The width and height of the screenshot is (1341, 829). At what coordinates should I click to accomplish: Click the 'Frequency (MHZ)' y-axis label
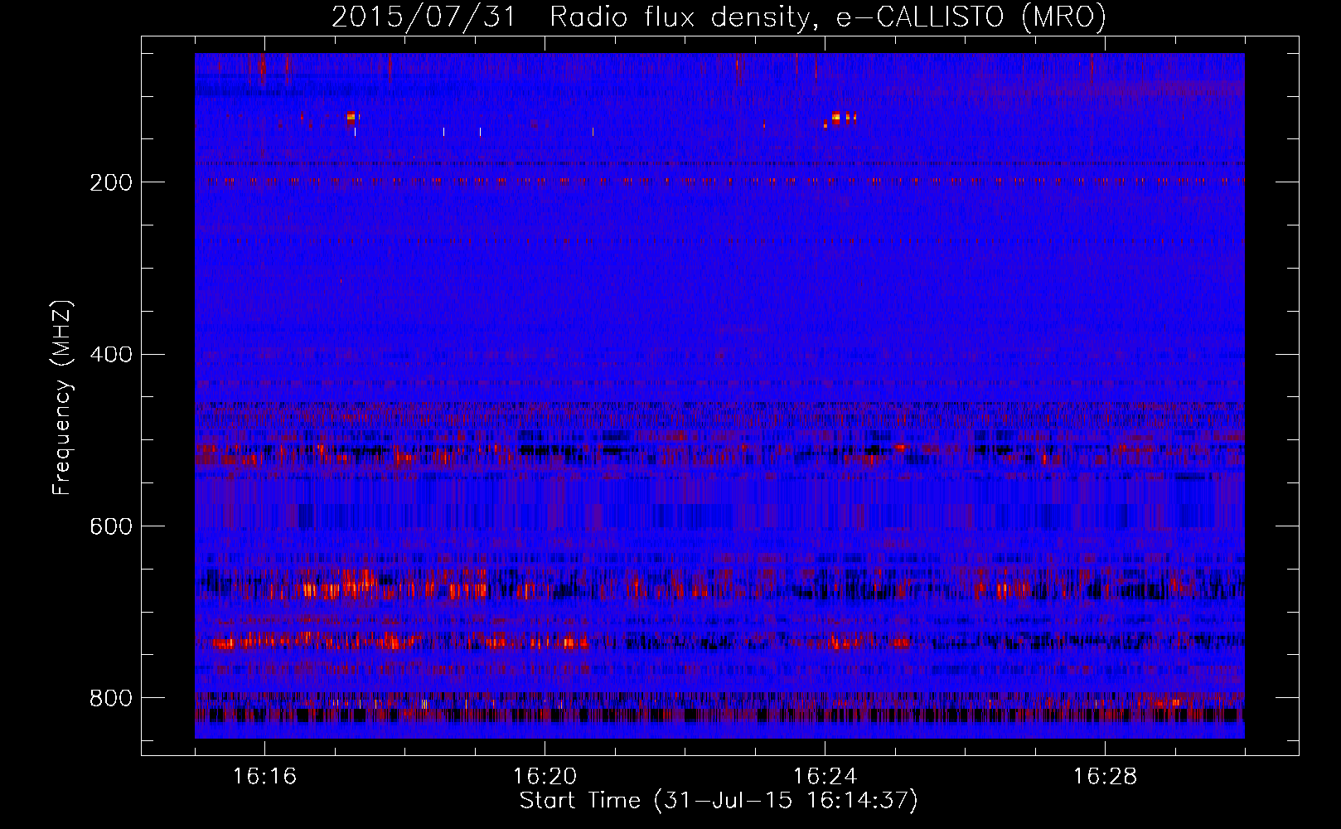tap(62, 398)
